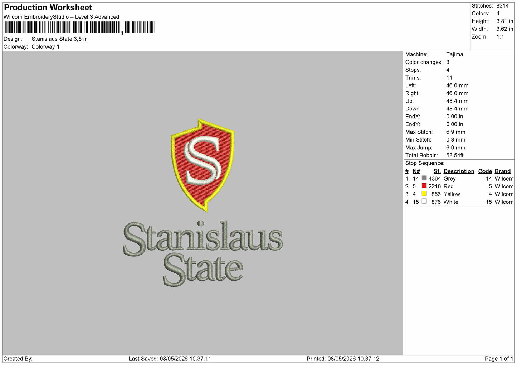Click design name 'Stanislaus State 3,8 in'
517x365 pixels.
pos(59,39)
